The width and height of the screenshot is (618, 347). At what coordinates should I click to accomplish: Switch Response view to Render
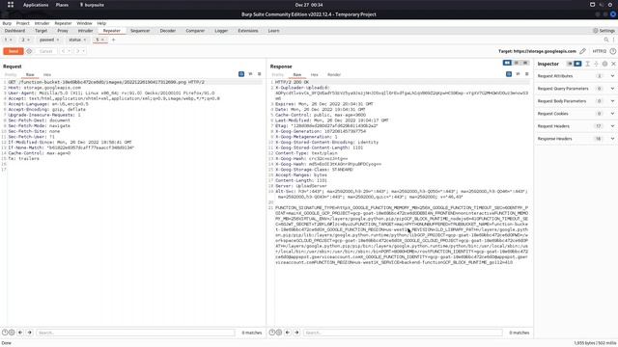point(334,75)
